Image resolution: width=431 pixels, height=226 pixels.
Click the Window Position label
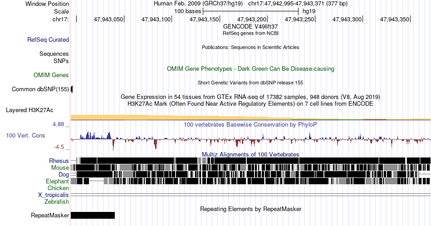click(47, 4)
